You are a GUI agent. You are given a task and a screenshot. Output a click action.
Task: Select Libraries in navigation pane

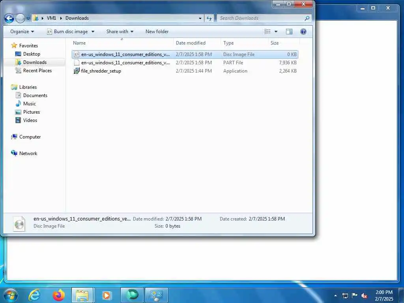point(28,87)
